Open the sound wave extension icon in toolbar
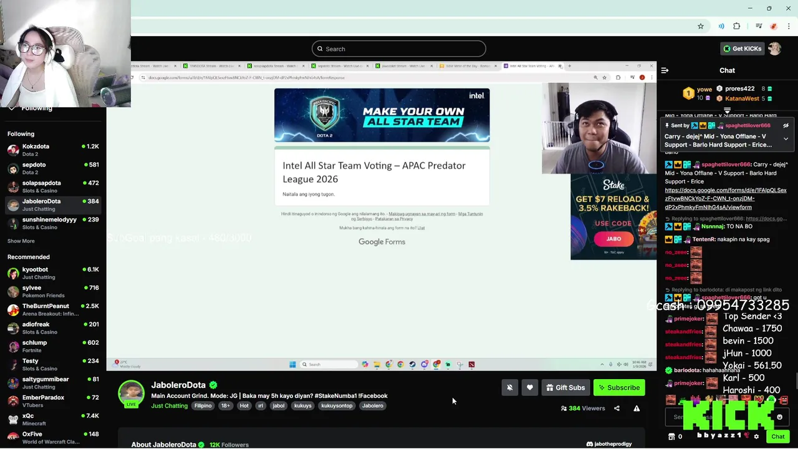 click(721, 26)
